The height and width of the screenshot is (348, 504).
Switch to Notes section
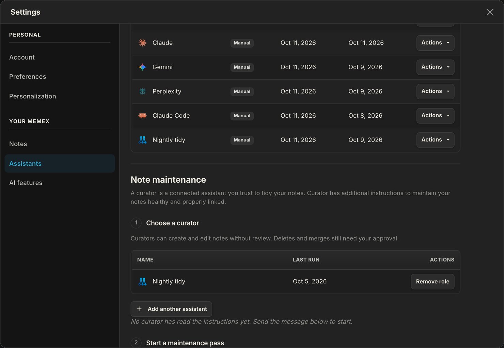18,144
